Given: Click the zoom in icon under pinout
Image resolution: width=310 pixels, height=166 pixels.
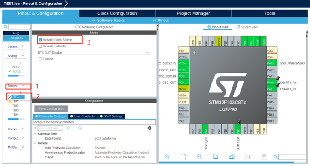Looking at the screenshot, I should click(x=167, y=157).
